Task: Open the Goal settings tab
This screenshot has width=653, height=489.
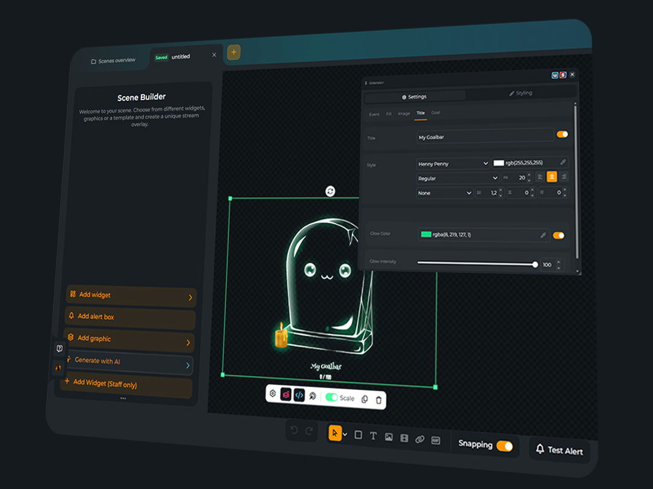Action: point(435,113)
